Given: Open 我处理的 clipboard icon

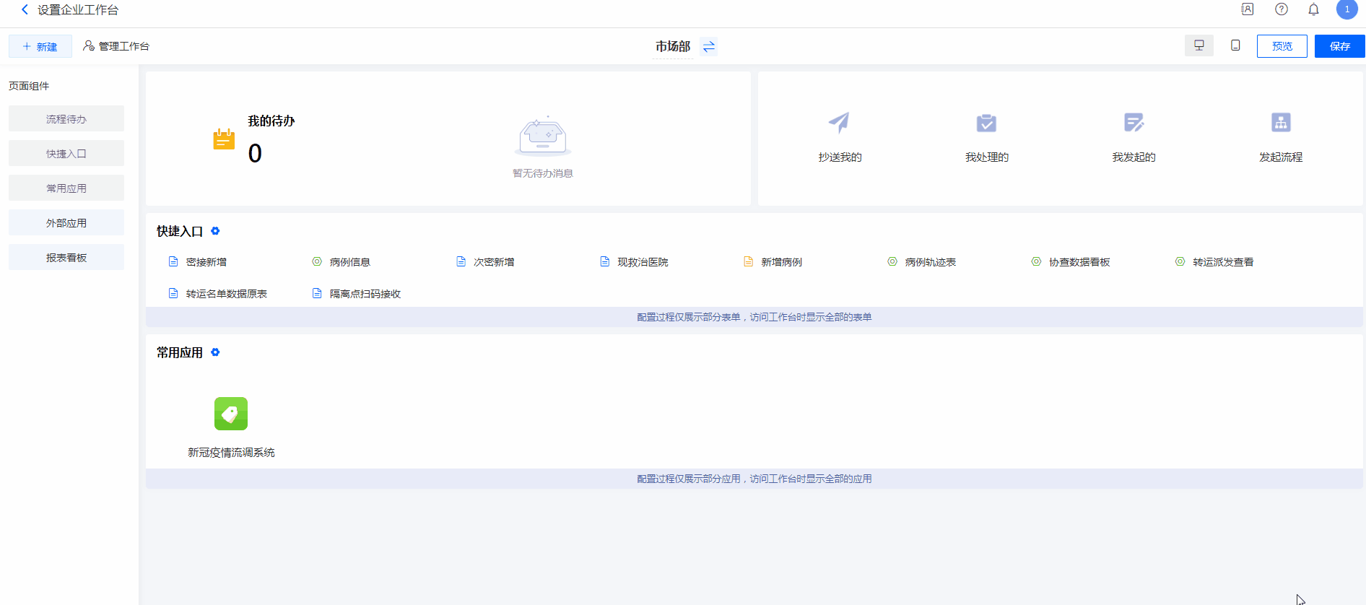Looking at the screenshot, I should coord(986,123).
